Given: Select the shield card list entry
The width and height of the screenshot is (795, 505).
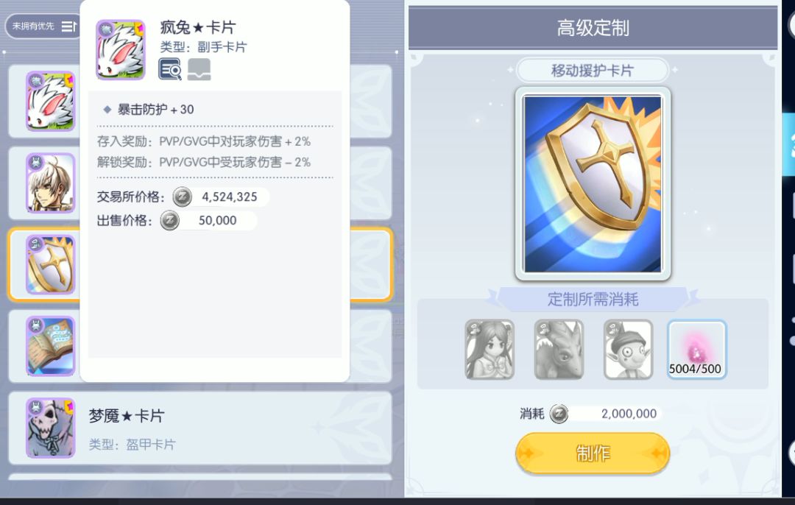Looking at the screenshot, I should (x=50, y=265).
